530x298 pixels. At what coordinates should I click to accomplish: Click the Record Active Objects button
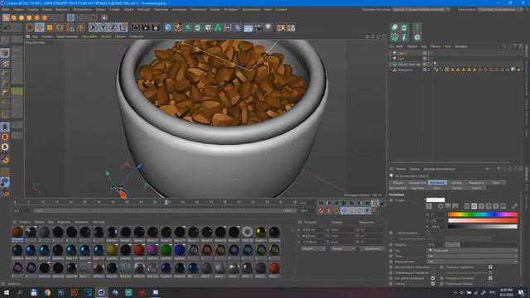320,210
